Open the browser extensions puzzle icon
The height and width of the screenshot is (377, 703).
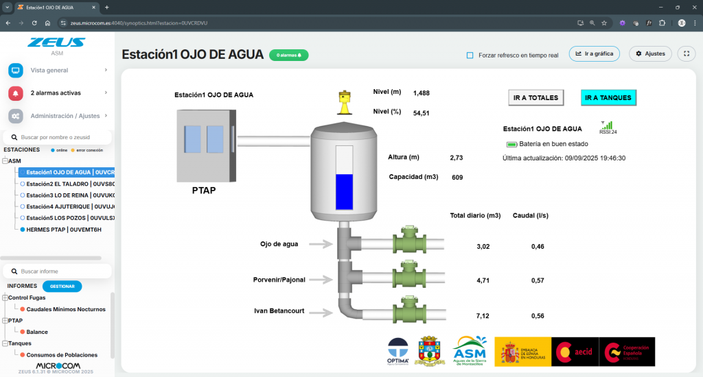pyautogui.click(x=662, y=23)
